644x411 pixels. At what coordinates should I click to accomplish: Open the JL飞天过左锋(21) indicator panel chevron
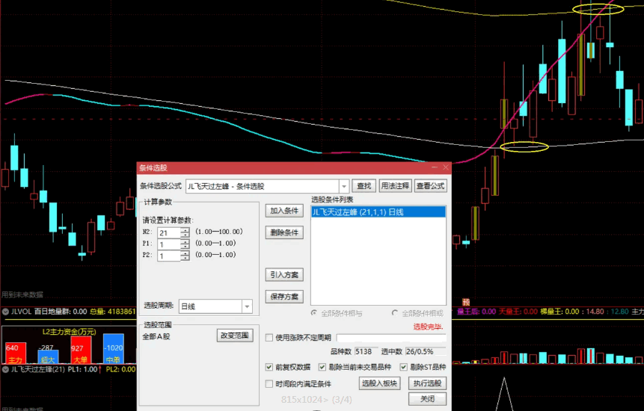click(x=5, y=369)
